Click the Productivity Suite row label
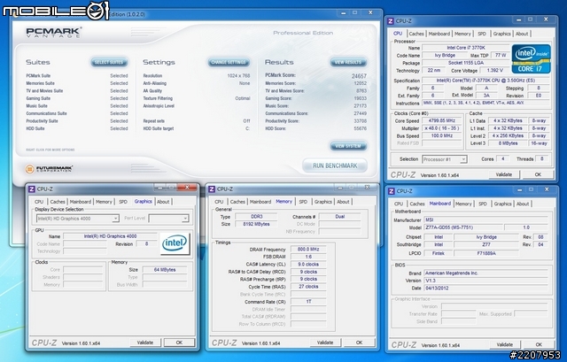 coord(42,121)
